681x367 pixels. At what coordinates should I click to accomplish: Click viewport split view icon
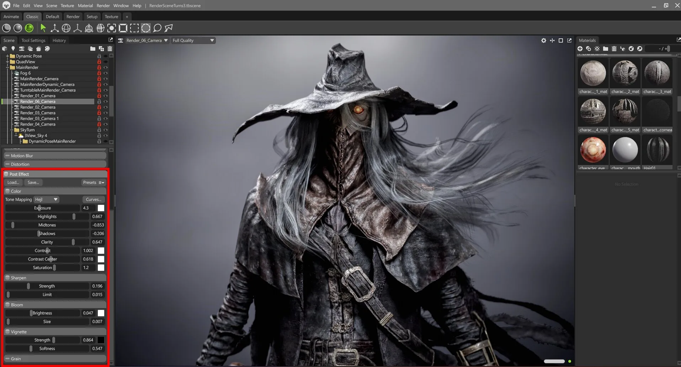(552, 40)
